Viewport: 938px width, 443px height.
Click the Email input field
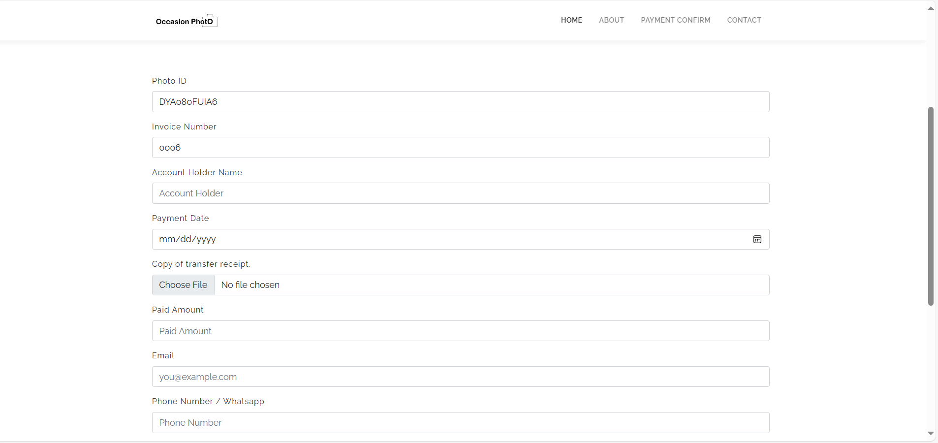pyautogui.click(x=460, y=377)
